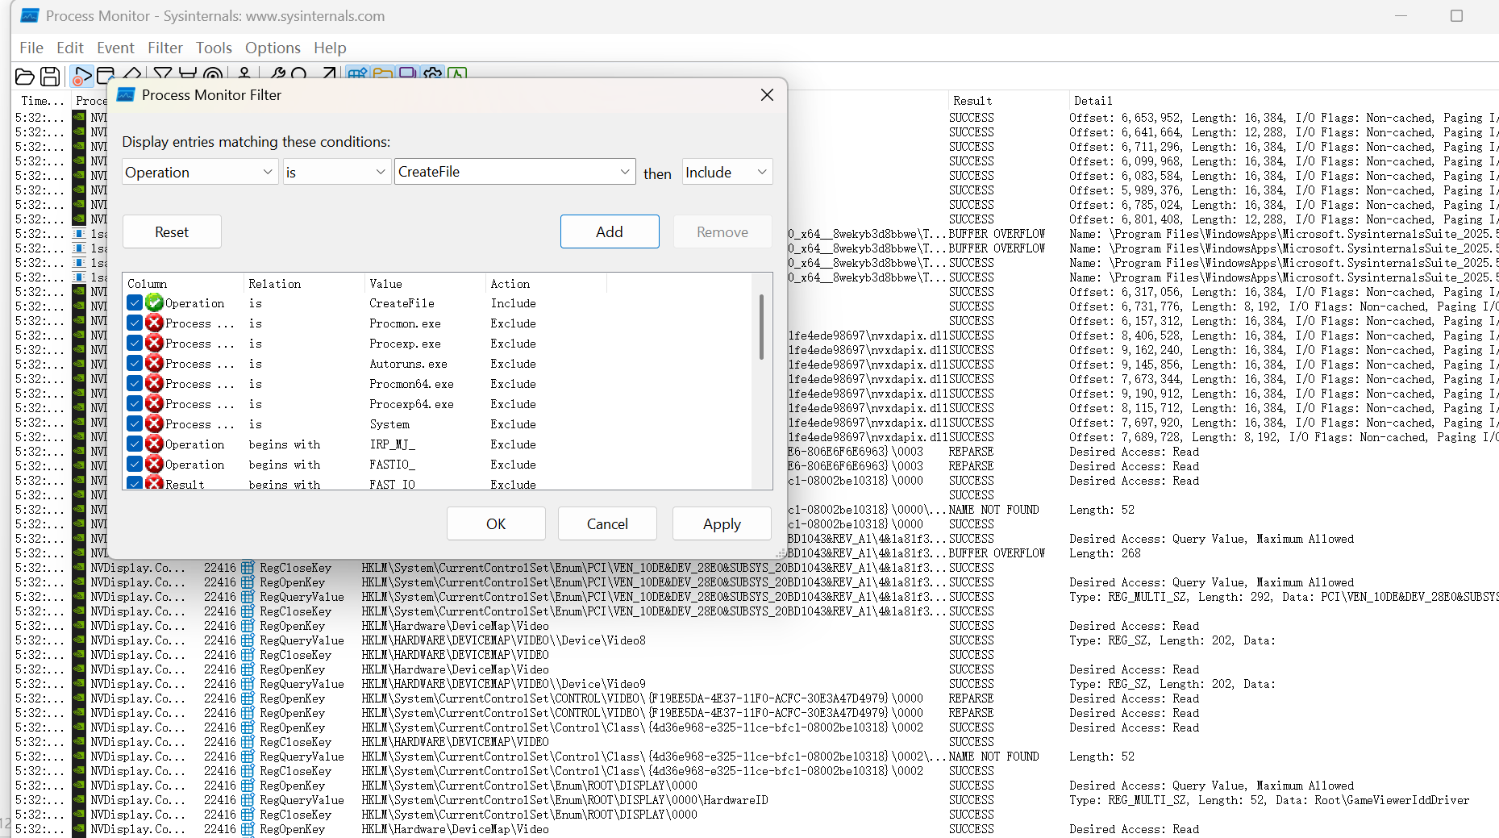Click the Value column header in filter list
This screenshot has width=1499, height=838.
[425, 284]
